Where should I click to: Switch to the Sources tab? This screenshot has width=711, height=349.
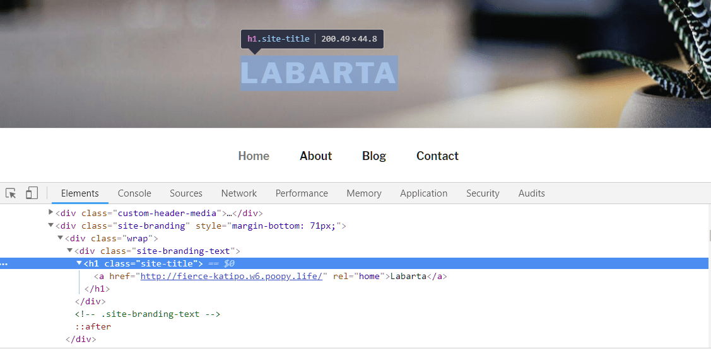click(x=186, y=193)
